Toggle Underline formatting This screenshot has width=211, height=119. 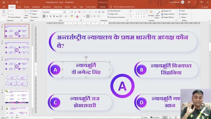pos(50,16)
